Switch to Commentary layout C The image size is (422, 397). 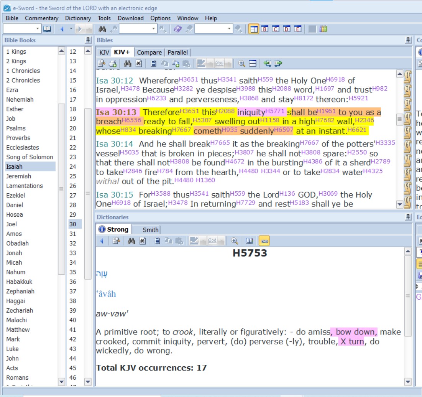(276, 29)
